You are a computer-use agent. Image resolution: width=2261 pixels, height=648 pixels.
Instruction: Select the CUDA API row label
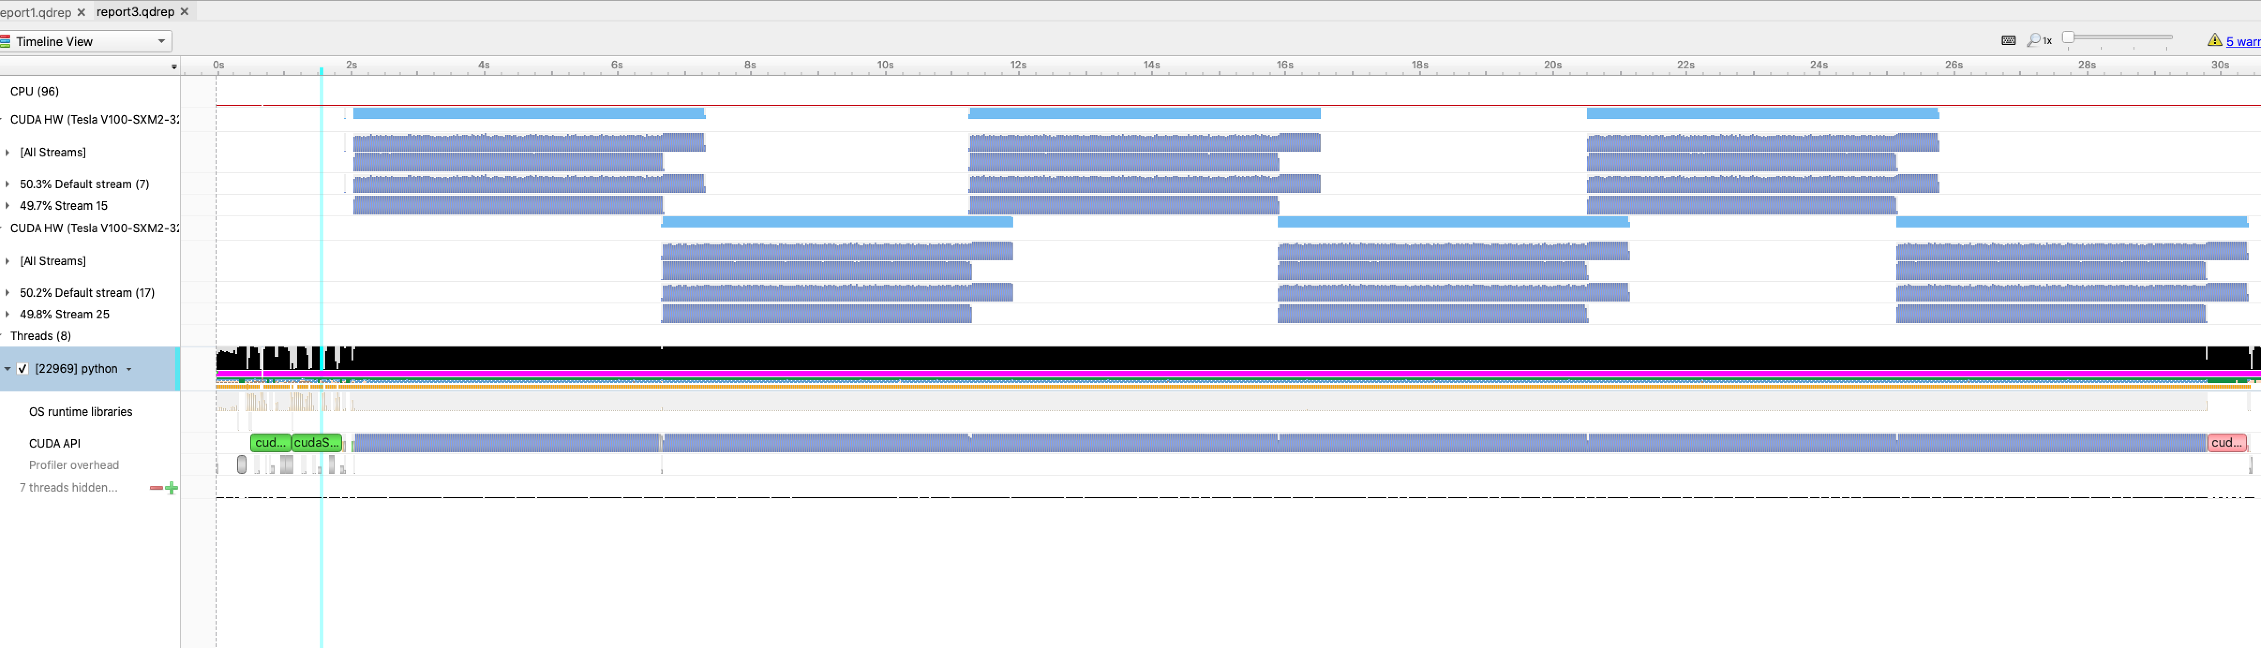[x=54, y=444]
